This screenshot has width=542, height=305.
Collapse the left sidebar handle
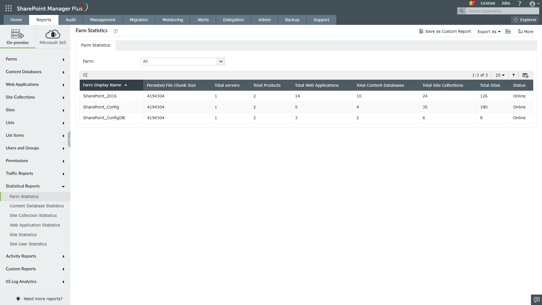pyautogui.click(x=69, y=139)
